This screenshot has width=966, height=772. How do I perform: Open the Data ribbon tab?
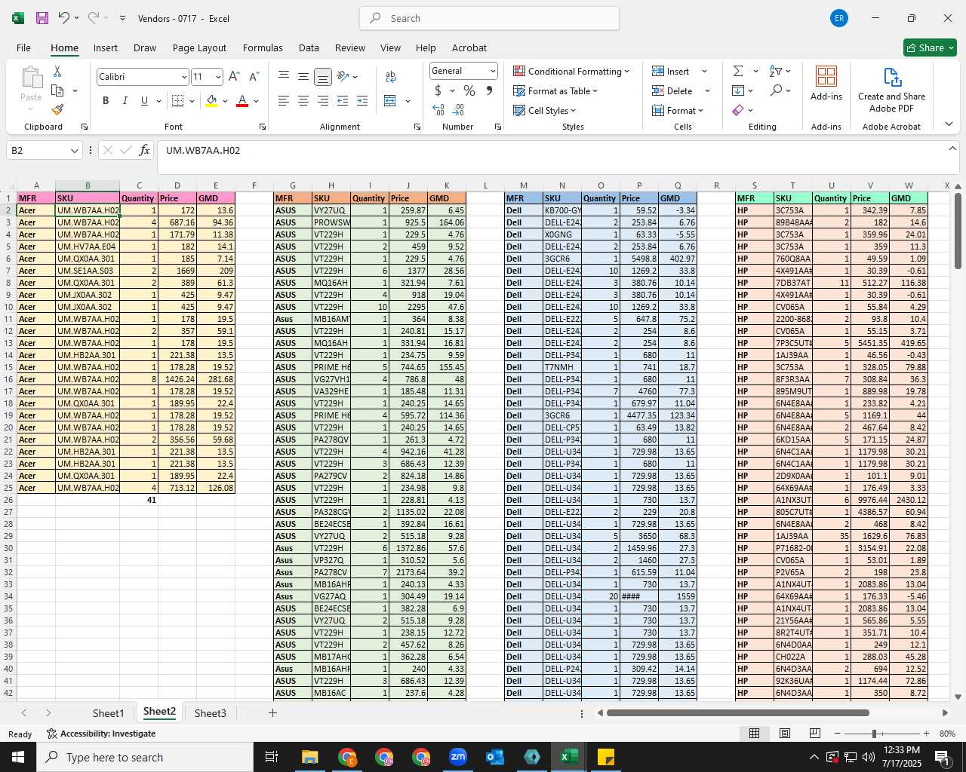pyautogui.click(x=309, y=47)
